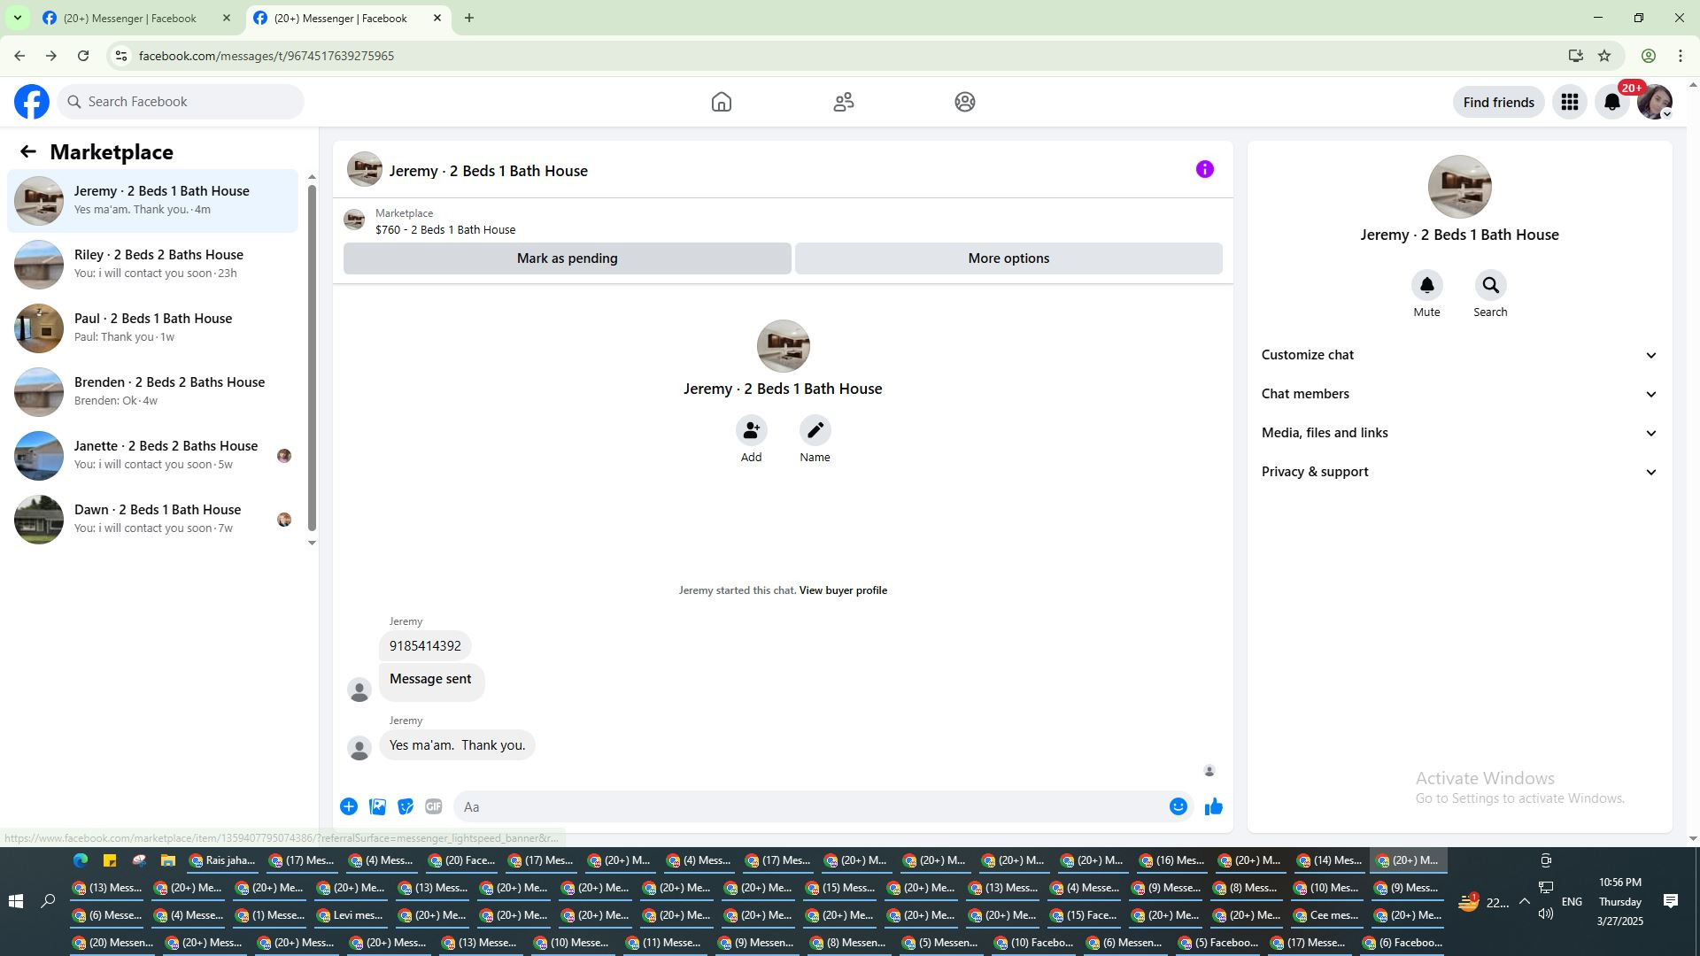This screenshot has width=1700, height=956.
Task: Search in conversation with magnifier icon
Action: coord(1490,285)
